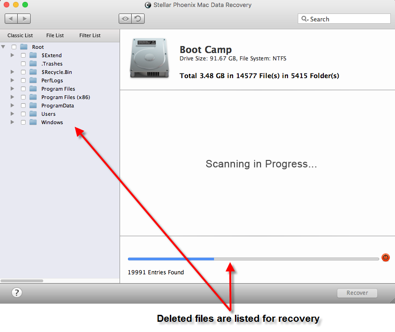This screenshot has height=332, width=395.
Task: Click the $Recycle.Bin folder icon
Action: 33,72
